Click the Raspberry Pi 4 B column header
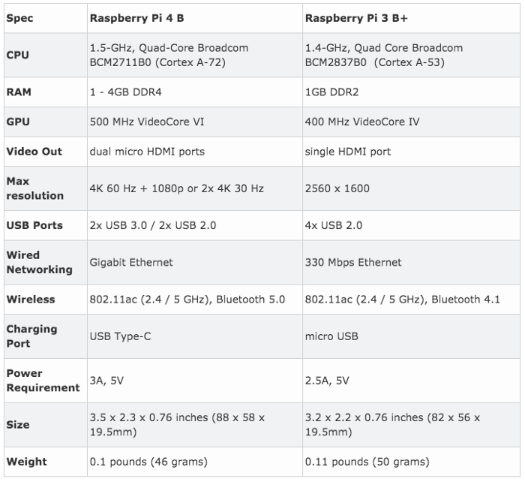This screenshot has height=482, width=525. [x=195, y=18]
